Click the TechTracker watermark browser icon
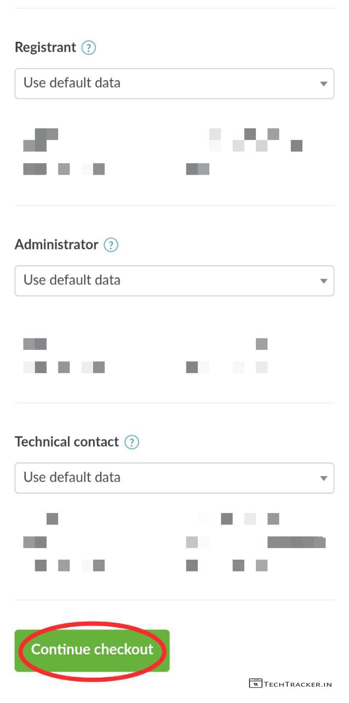 [x=255, y=683]
